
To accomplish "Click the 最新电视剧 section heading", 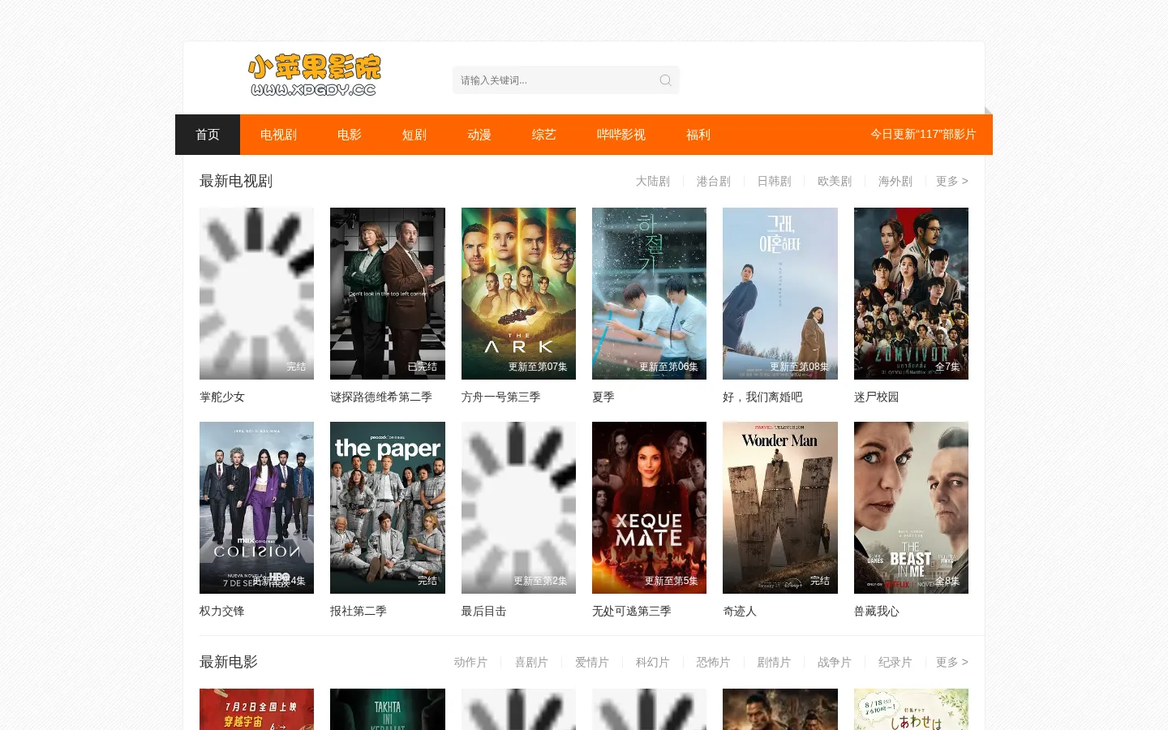I will point(236,181).
